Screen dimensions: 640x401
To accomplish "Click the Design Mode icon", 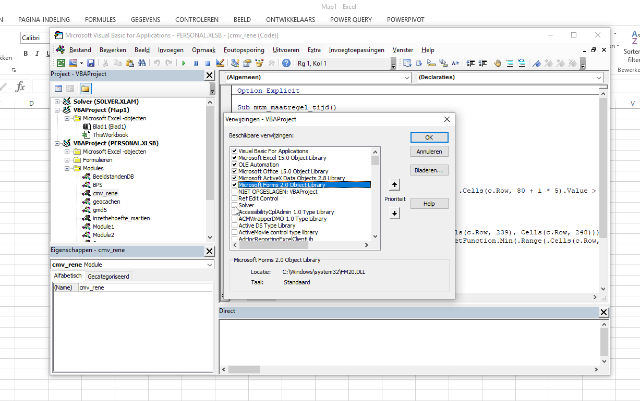I will point(220,63).
